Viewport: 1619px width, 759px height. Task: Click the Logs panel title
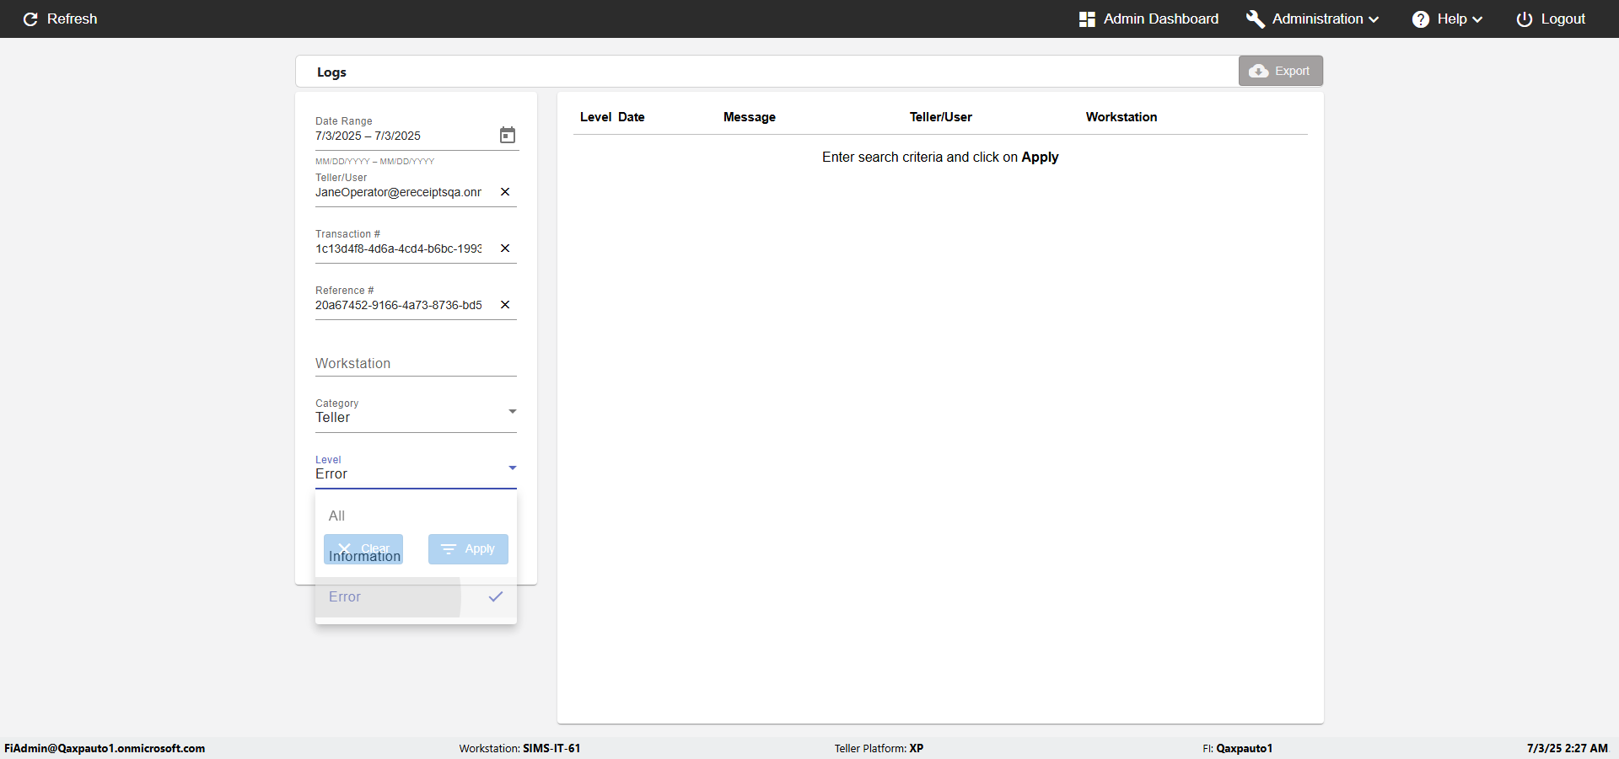[331, 72]
